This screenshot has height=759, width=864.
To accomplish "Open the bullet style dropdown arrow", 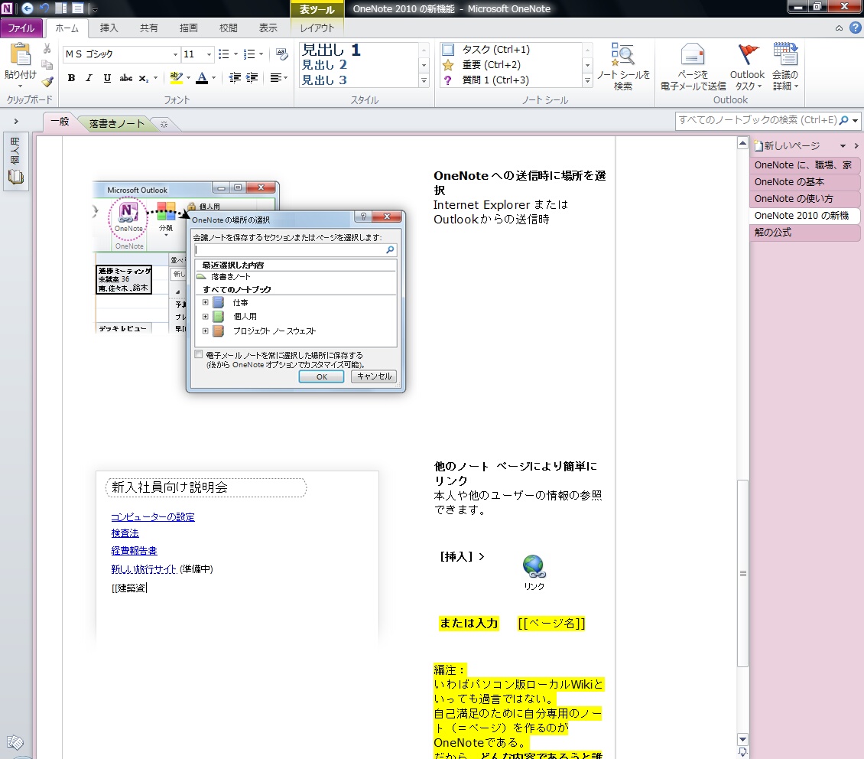I will 235,54.
